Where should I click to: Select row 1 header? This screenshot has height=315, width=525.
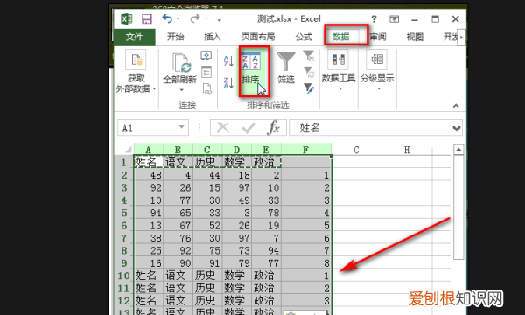click(x=124, y=163)
